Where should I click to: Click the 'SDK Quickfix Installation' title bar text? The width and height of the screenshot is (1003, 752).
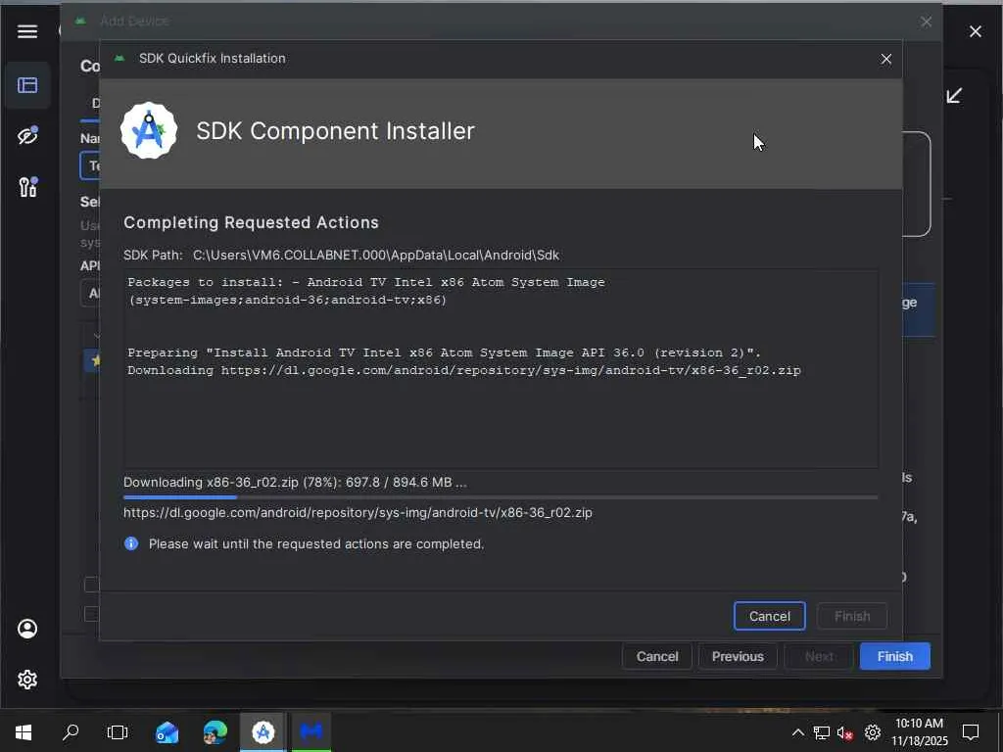tap(213, 58)
